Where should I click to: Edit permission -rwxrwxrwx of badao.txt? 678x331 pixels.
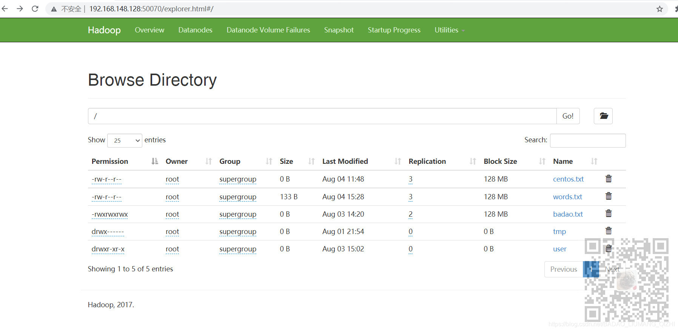pyautogui.click(x=109, y=214)
